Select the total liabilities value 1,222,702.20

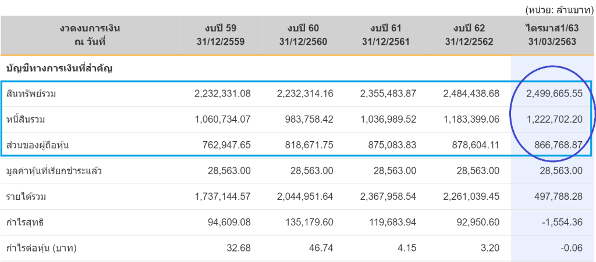[553, 120]
